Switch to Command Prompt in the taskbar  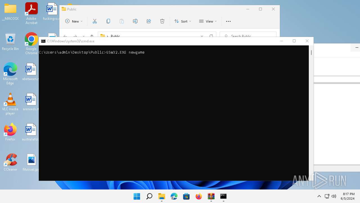coord(224,196)
